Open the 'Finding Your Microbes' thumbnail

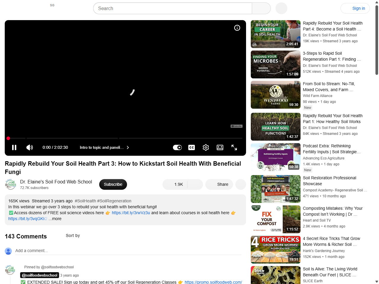pyautogui.click(x=276, y=64)
